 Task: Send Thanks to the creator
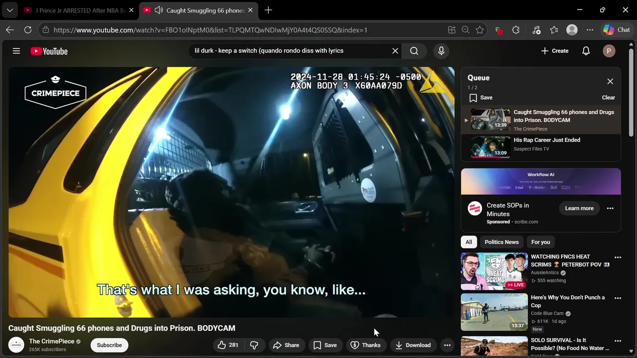coord(366,345)
